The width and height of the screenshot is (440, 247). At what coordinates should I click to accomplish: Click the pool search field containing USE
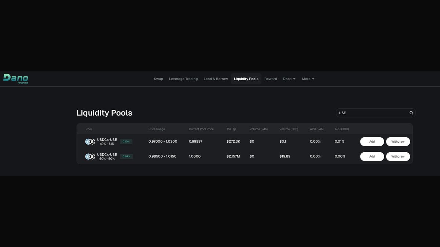375,113
